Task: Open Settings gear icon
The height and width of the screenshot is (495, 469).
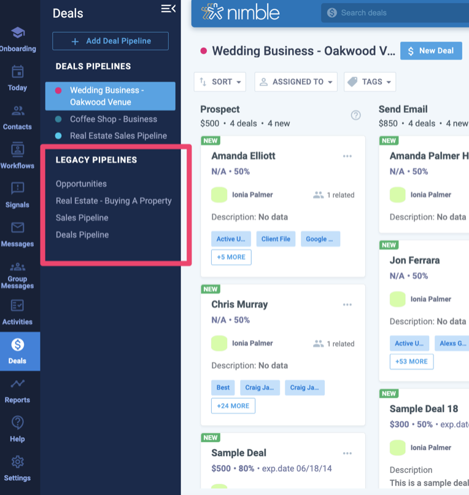Action: pyautogui.click(x=17, y=462)
